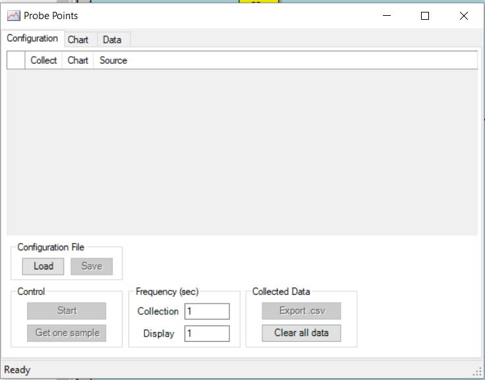This screenshot has width=485, height=380.
Task: Click the Ready status bar text
Action: coord(17,370)
